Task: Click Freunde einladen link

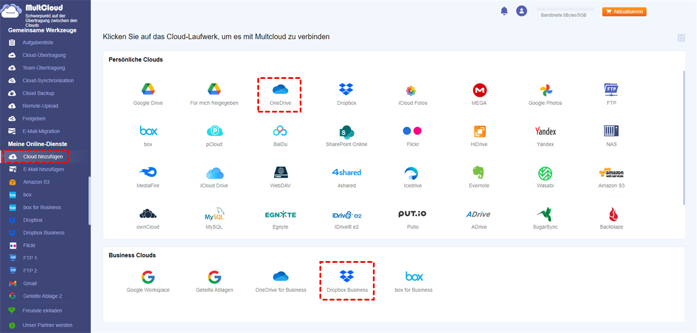Action: pos(42,311)
